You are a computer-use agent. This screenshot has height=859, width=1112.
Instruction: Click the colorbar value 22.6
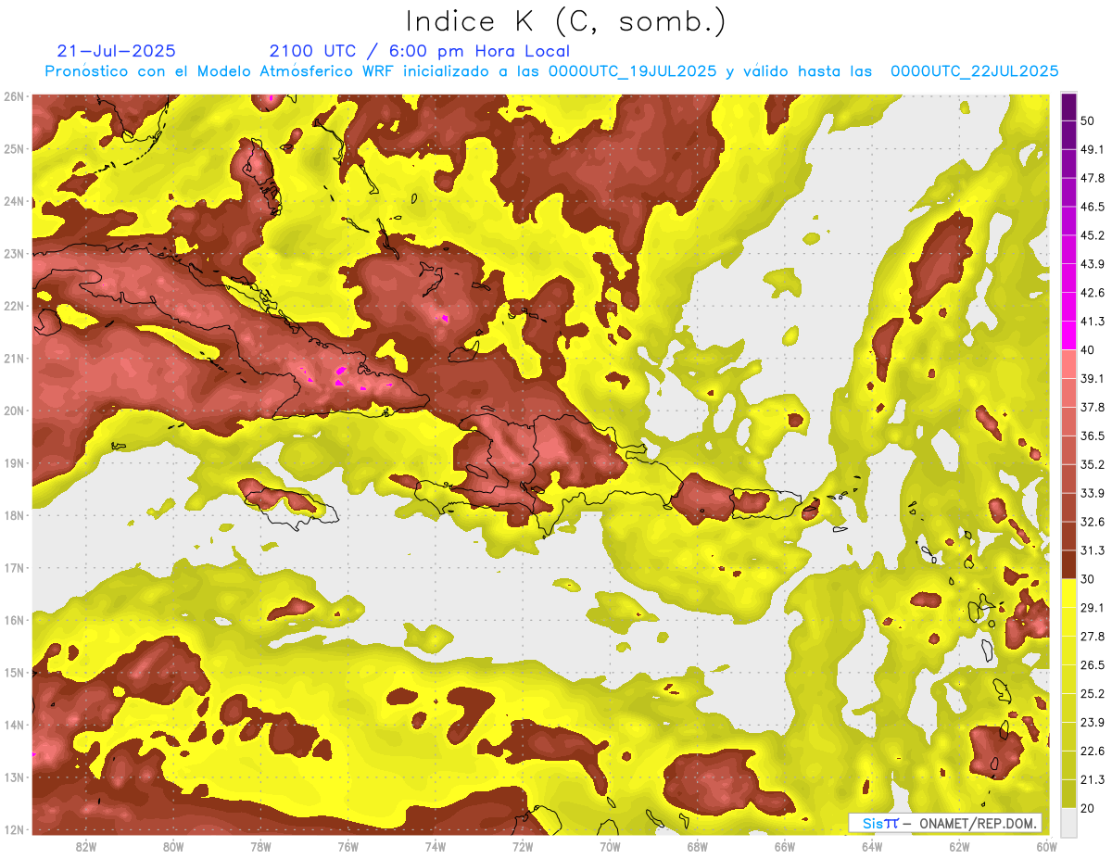pyautogui.click(x=1093, y=752)
